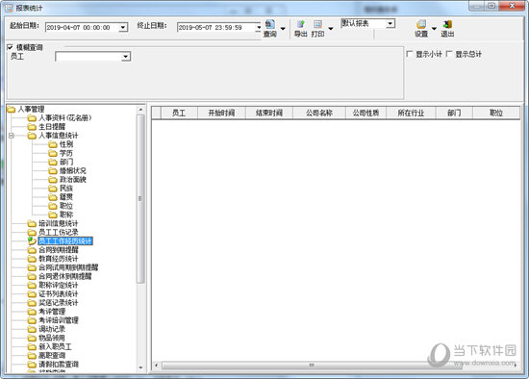The height and width of the screenshot is (379, 529).
Task: Select 离职查询 item
Action: coord(46,355)
